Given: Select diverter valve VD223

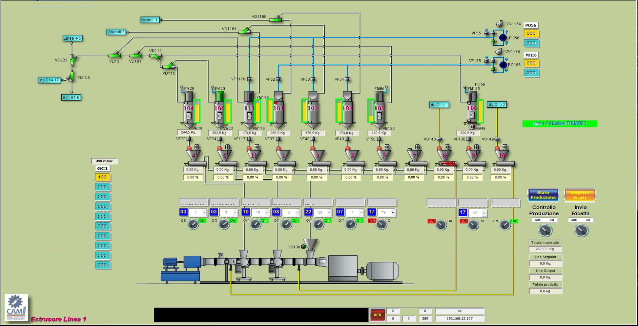Looking at the screenshot, I should pos(72,60).
